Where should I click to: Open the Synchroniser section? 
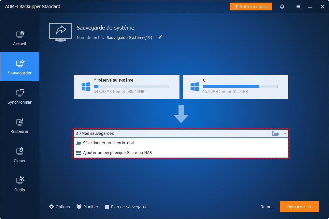click(x=20, y=96)
